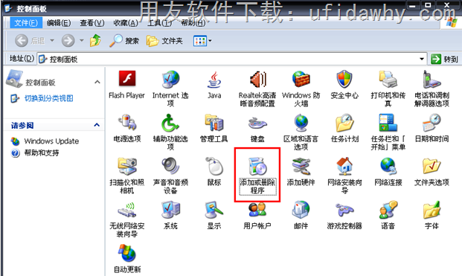Open the 文件(F) menu

pyautogui.click(x=26, y=22)
